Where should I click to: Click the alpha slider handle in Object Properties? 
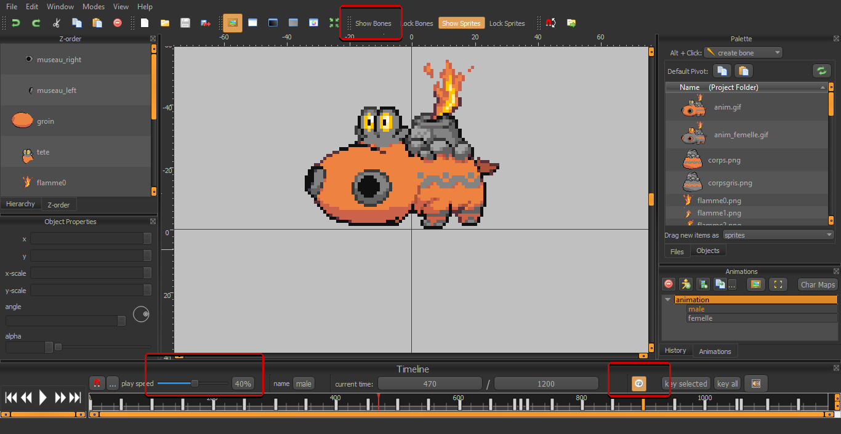(x=58, y=347)
